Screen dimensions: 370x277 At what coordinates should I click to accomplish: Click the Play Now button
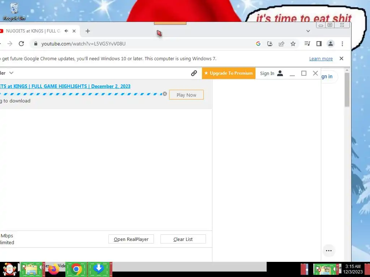tap(186, 95)
